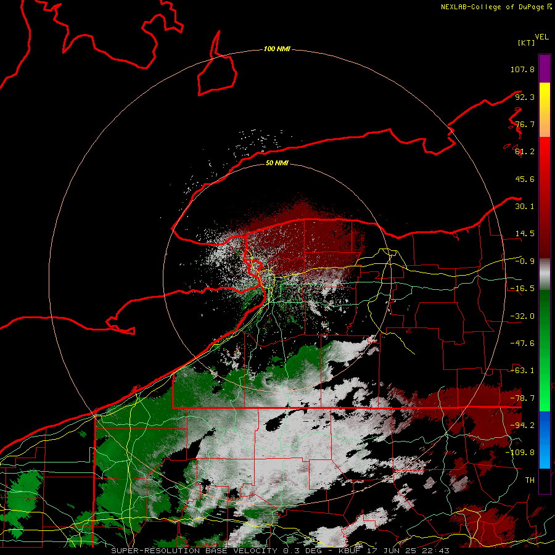
Task: Click the -47.6 legend value
Action: [522, 343]
